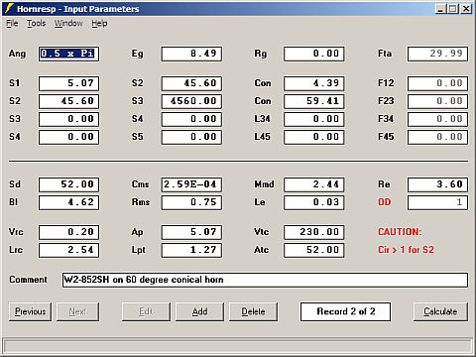Screen dimensions: 476x357
Task: Click the Comment label
Action: coord(28,280)
